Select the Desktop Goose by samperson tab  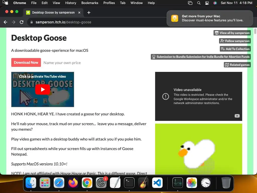[x=53, y=13]
